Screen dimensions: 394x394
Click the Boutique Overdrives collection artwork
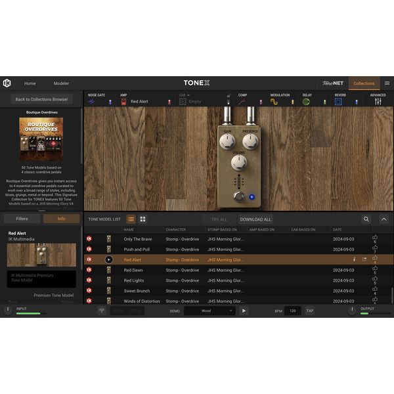(41, 139)
